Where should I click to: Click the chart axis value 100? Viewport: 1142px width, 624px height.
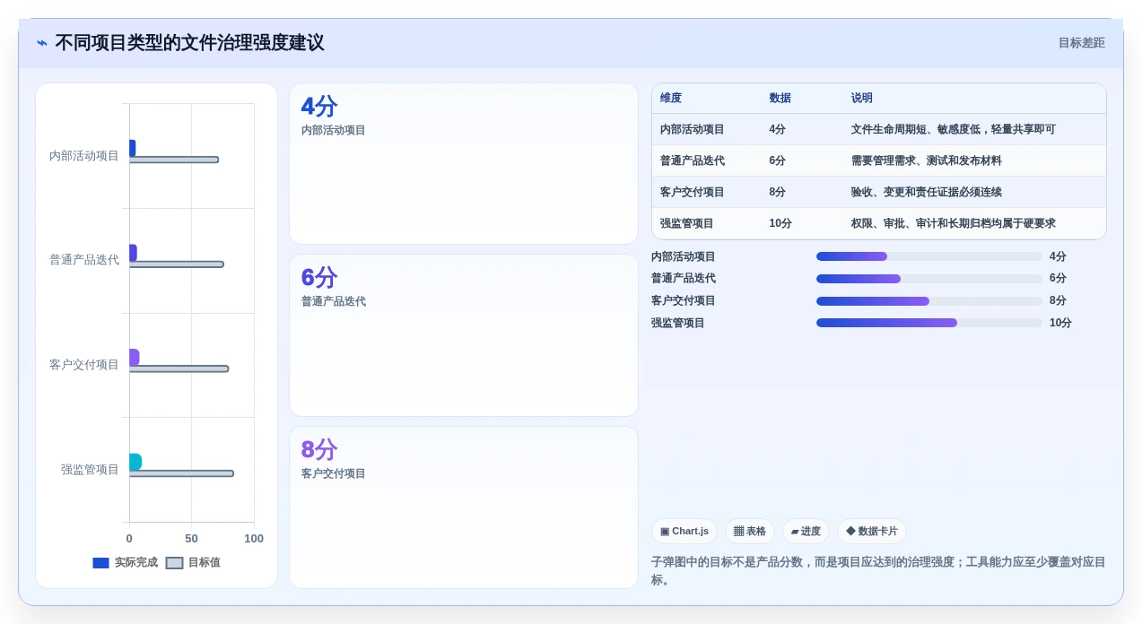254,539
